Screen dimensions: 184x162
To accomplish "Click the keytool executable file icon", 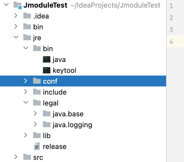I will (47, 70).
